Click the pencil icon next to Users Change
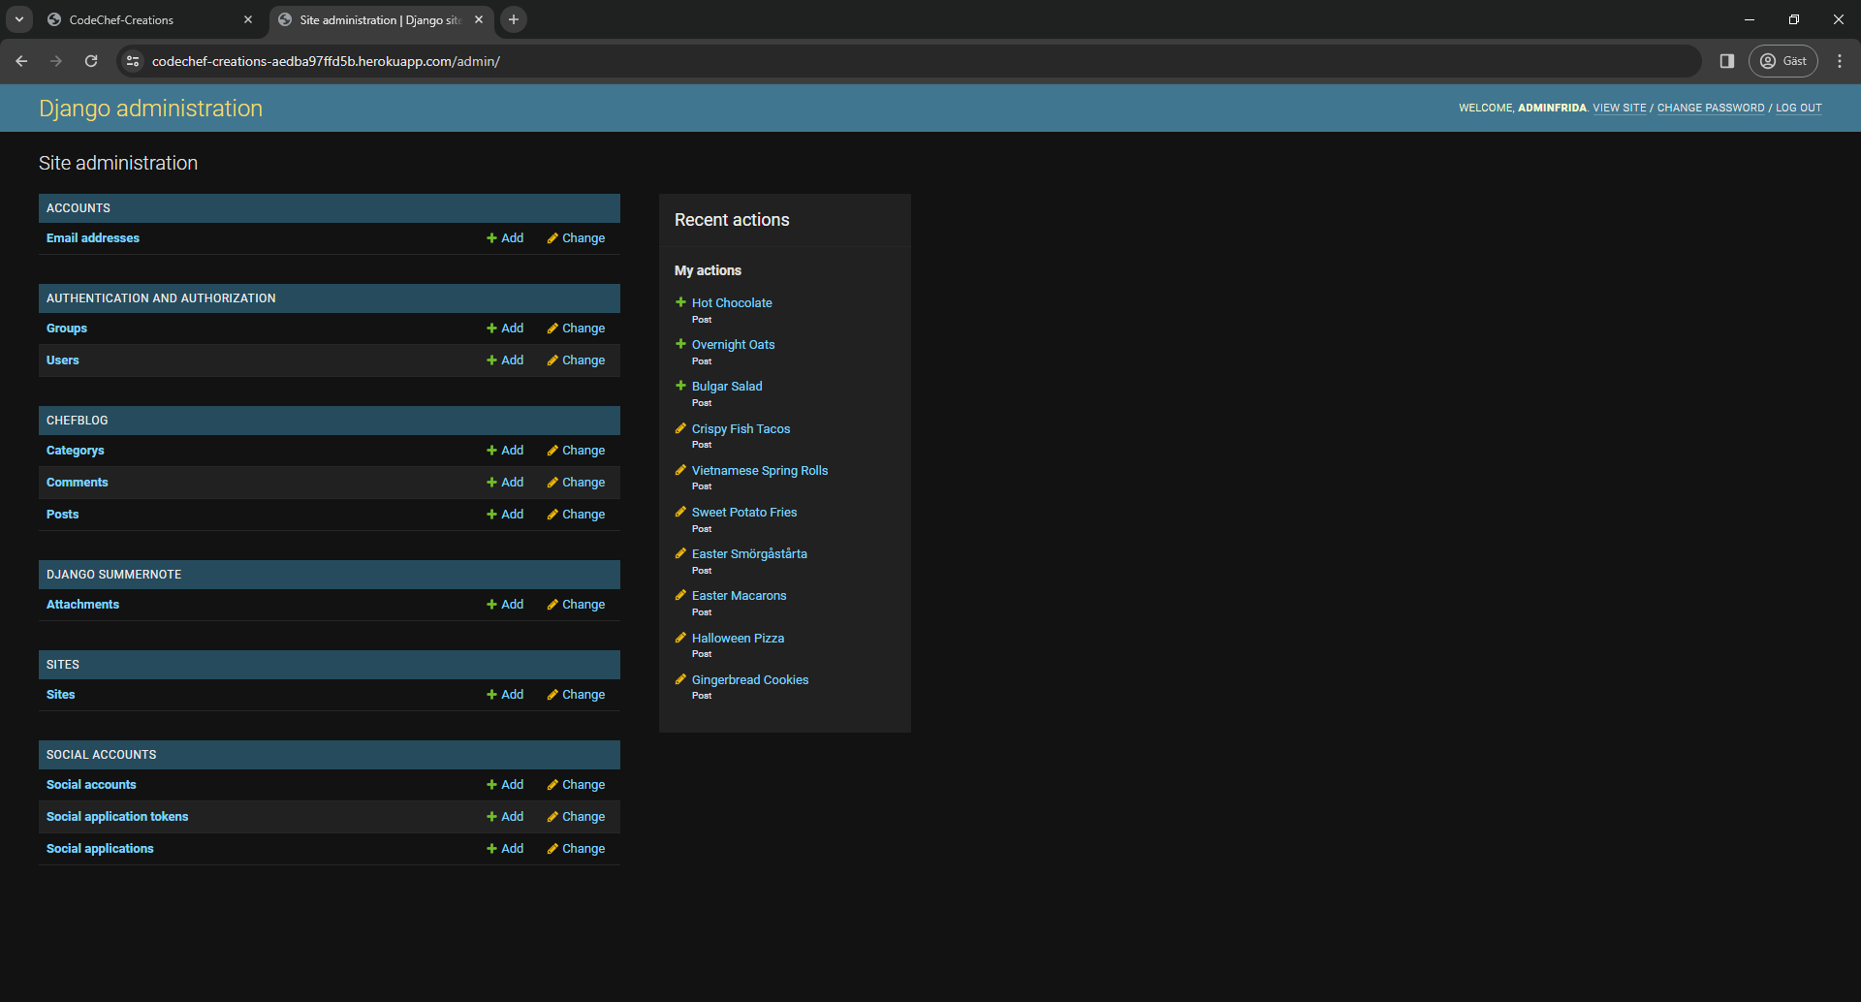The height and width of the screenshot is (1002, 1861). coord(552,360)
